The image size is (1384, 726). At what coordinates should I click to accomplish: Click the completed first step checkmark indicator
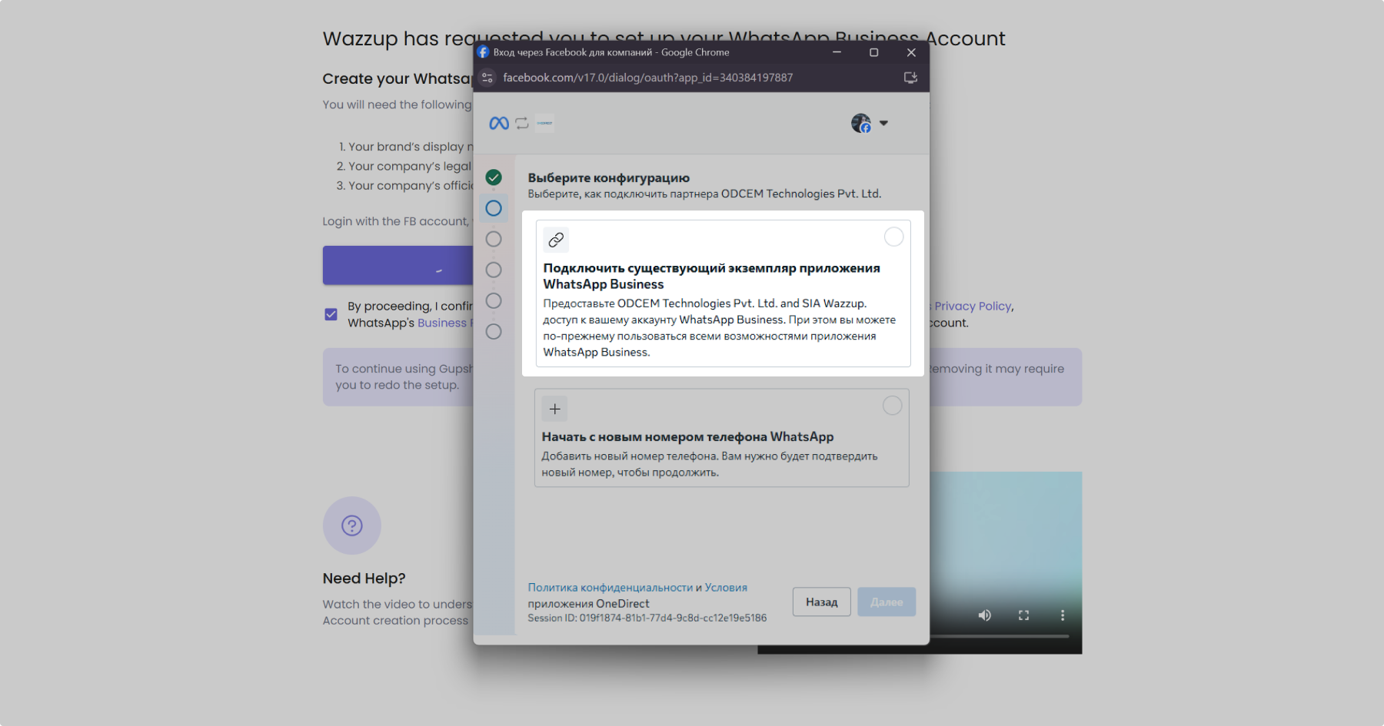[494, 177]
